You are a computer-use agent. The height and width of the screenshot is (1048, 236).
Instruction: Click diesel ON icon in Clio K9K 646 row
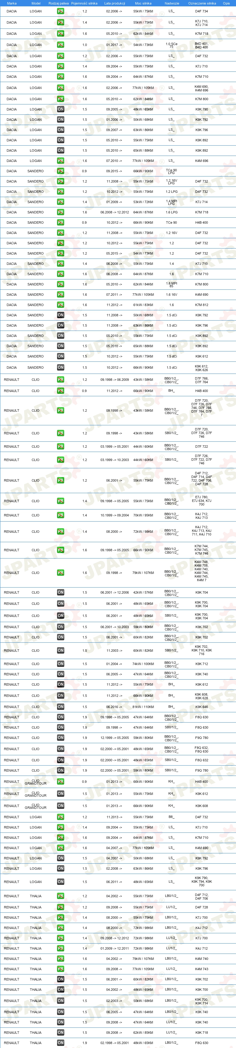click(60, 707)
